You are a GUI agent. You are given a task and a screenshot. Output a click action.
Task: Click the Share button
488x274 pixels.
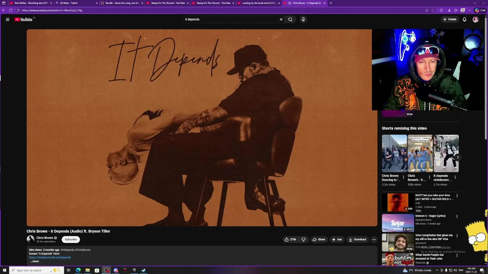(x=319, y=239)
